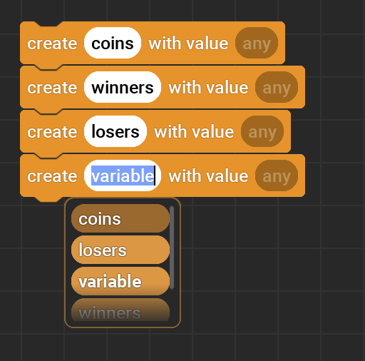Edit the 'coins' variable name field
Viewport: 365px width, 361px height.
[x=113, y=43]
